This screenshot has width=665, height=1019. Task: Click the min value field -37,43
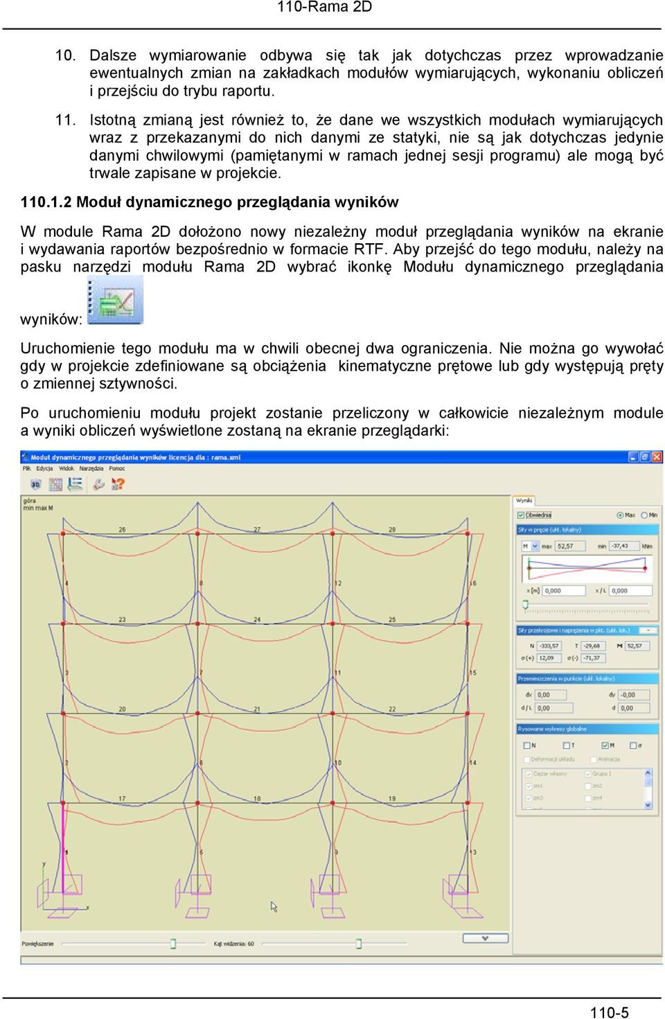(624, 546)
